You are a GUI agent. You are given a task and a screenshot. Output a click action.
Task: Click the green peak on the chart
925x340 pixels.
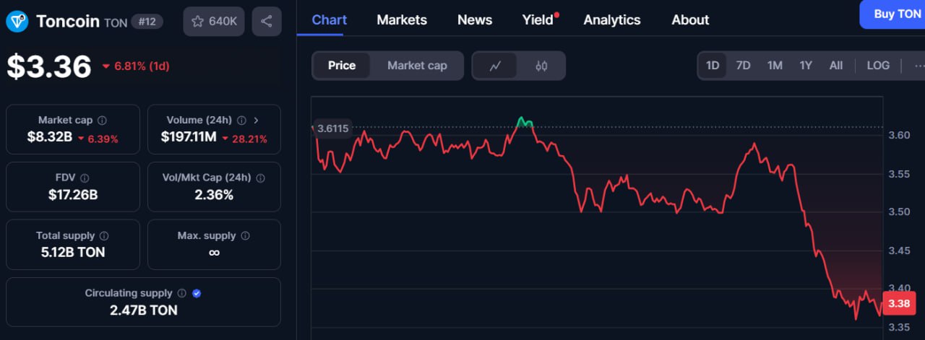525,121
